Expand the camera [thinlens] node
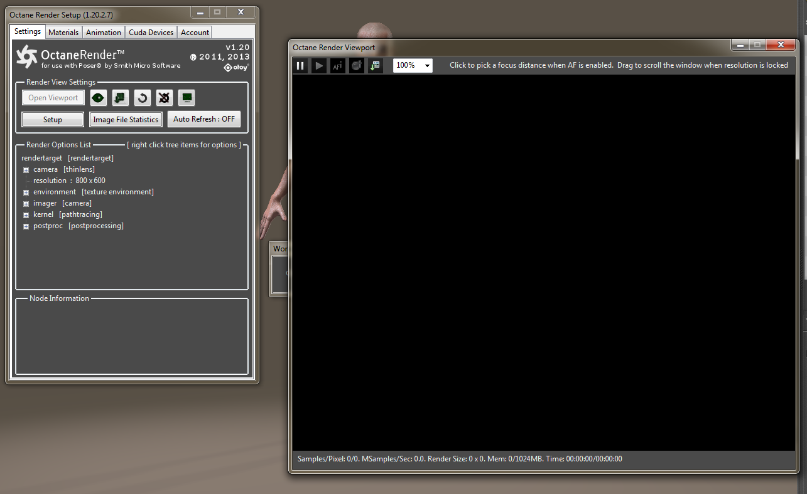The height and width of the screenshot is (494, 807). tap(26, 170)
